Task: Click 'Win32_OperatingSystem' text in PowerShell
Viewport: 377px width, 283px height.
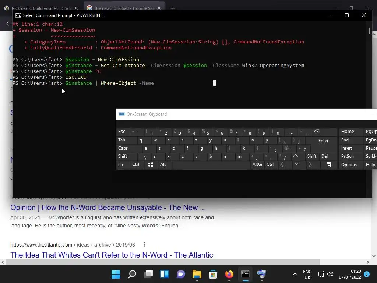Action: (273, 66)
